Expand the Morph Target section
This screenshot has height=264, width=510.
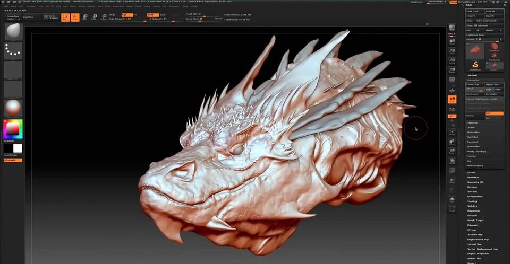(475, 220)
